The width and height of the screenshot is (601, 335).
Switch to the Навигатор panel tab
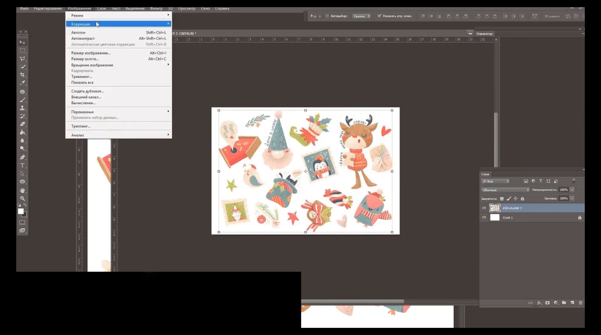click(484, 34)
